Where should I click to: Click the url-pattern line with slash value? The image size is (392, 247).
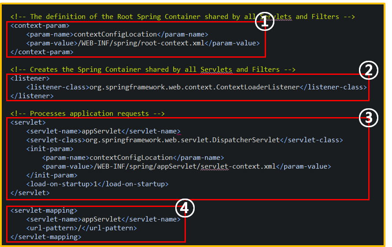pyautogui.click(x=81, y=228)
